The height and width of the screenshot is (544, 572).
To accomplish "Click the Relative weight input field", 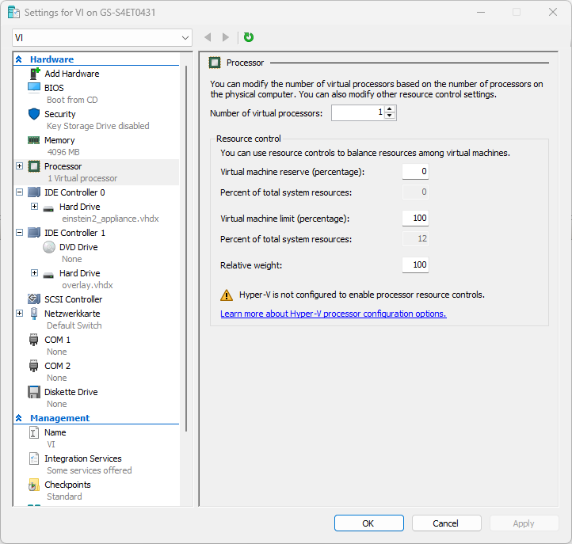I will click(x=415, y=264).
